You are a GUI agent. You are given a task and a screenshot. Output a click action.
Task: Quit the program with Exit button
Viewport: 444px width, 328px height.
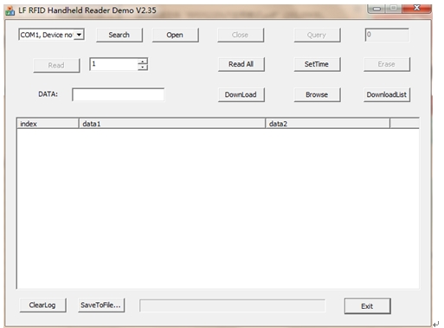[x=368, y=306]
